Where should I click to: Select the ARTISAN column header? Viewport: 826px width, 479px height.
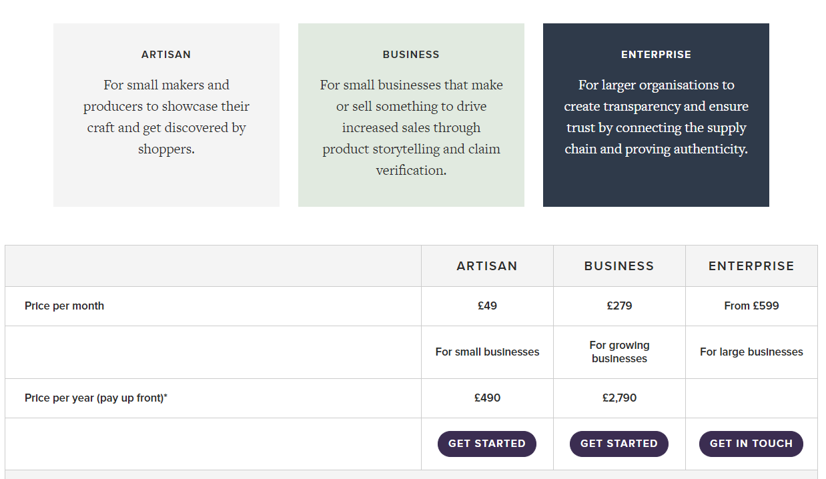(486, 265)
